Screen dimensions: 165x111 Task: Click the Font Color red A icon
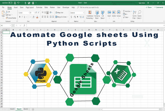click(x=37, y=17)
